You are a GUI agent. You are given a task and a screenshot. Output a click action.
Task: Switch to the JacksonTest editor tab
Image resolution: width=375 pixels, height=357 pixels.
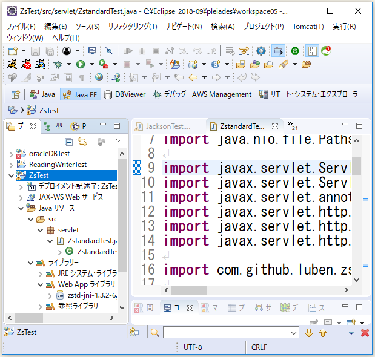click(x=168, y=126)
